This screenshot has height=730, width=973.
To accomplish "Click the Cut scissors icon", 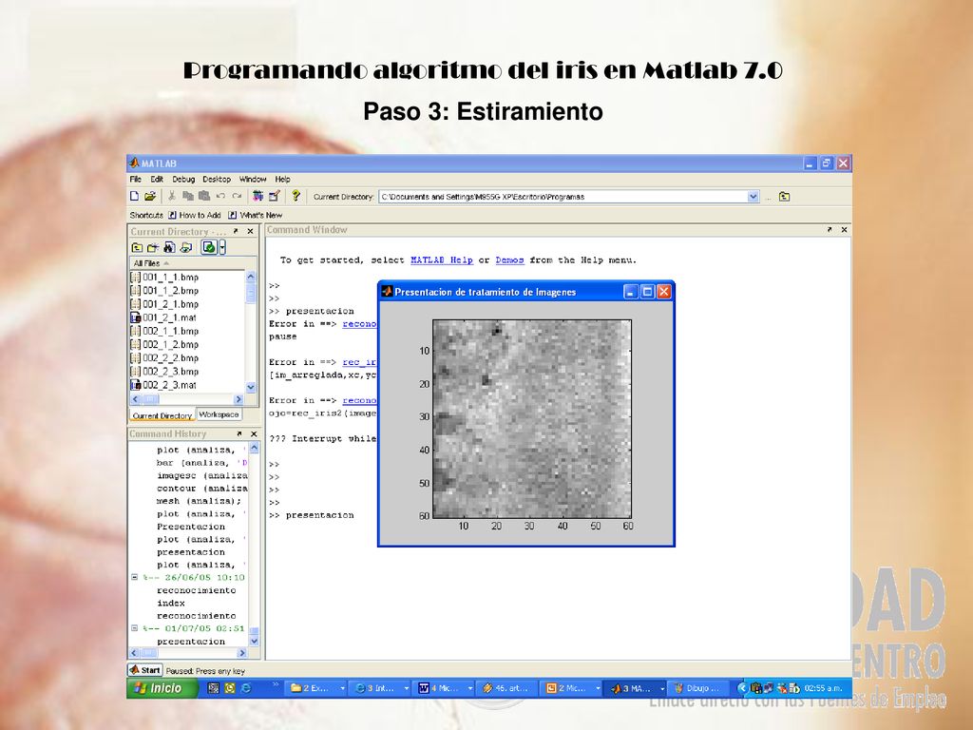I will click(172, 196).
